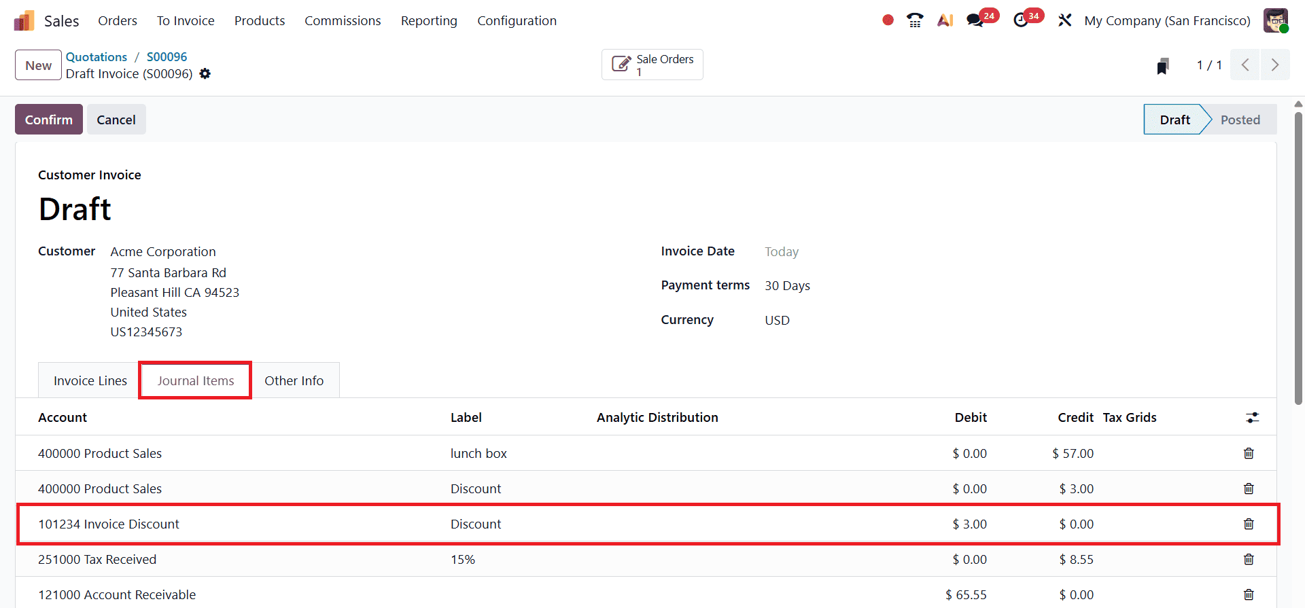Open the AI assistant icon

[x=945, y=20]
